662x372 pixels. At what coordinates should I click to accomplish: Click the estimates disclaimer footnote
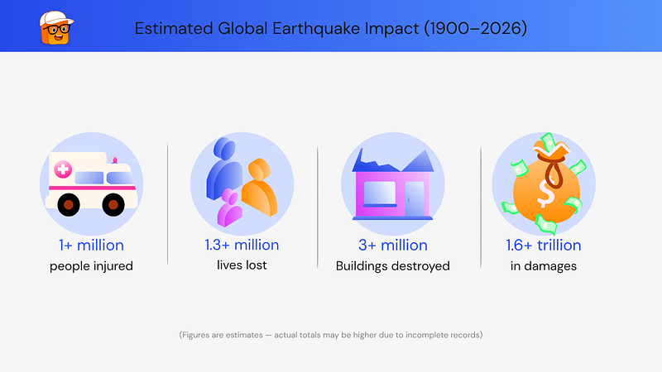pyautogui.click(x=331, y=335)
